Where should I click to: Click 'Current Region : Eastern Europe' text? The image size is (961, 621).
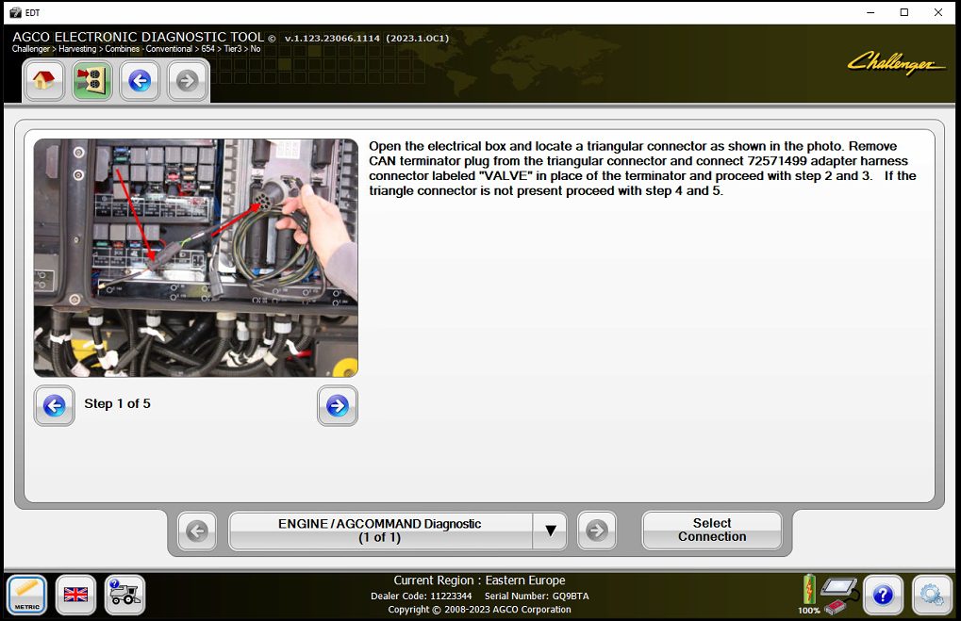tap(479, 580)
